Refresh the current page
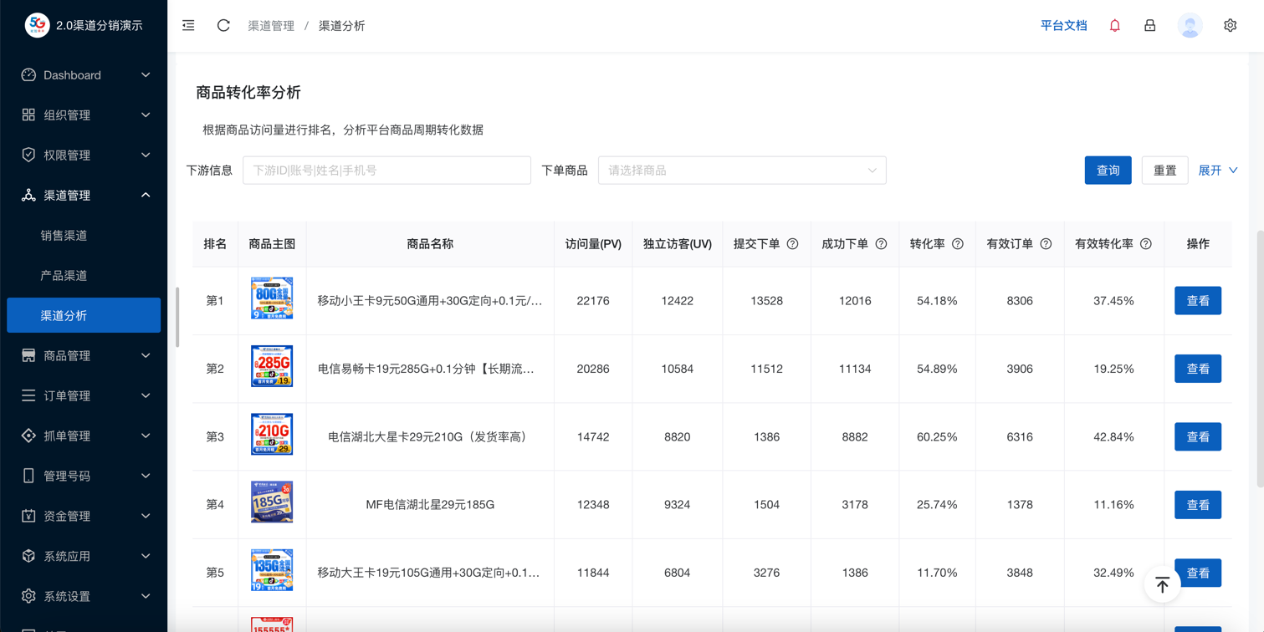The height and width of the screenshot is (632, 1264). point(223,25)
